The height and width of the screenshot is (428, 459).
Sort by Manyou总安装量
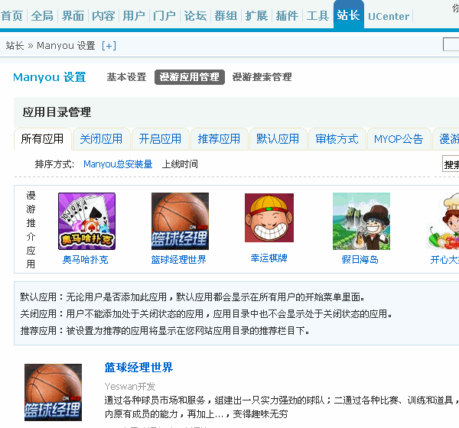coord(118,164)
